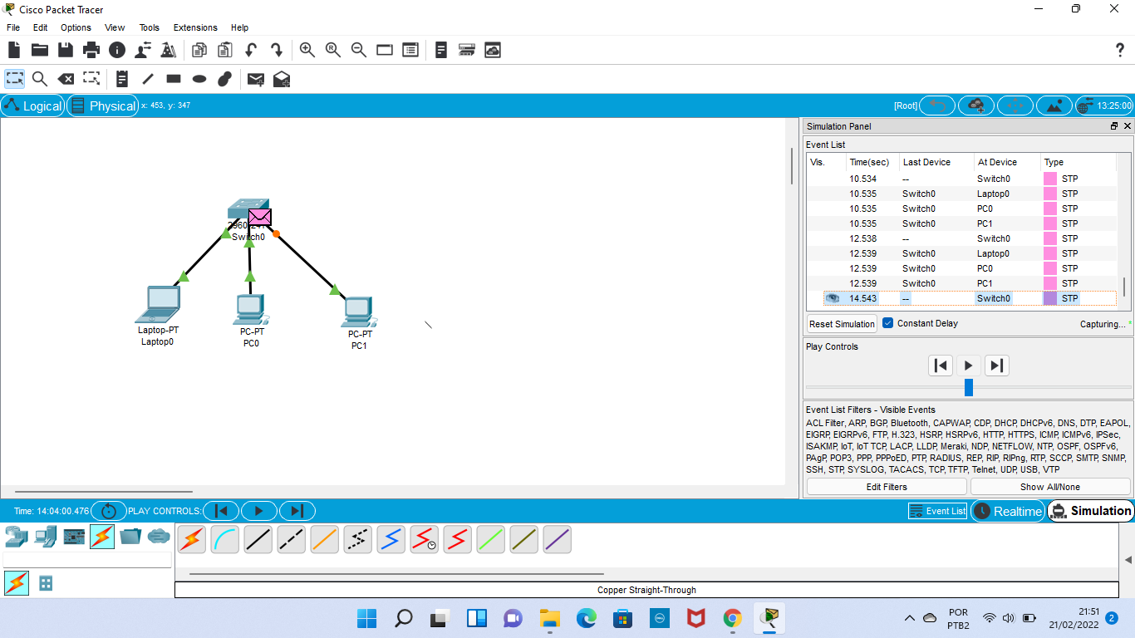Choose the Delete tool
The image size is (1135, 638).
tap(66, 79)
